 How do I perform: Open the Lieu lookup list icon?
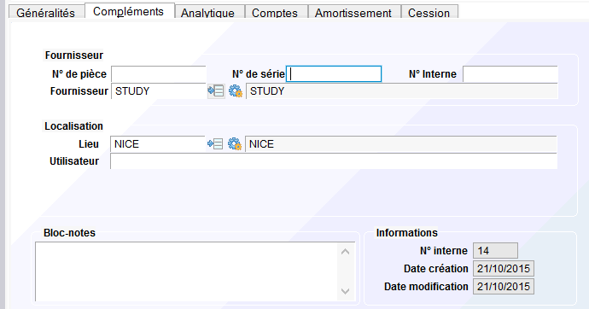pyautogui.click(x=215, y=143)
